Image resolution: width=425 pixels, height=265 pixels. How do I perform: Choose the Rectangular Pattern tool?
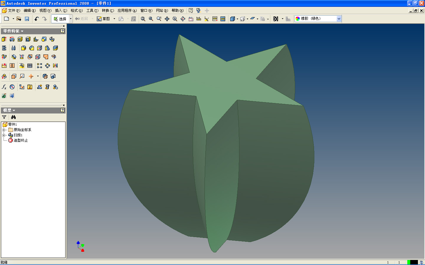click(40, 66)
